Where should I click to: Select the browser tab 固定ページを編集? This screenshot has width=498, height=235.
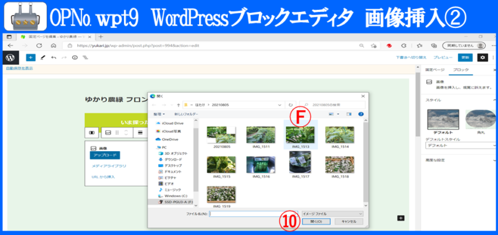[57, 37]
